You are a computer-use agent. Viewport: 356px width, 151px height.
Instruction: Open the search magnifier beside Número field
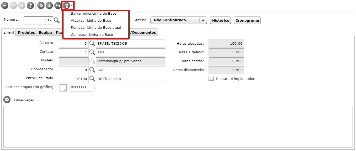[57, 20]
